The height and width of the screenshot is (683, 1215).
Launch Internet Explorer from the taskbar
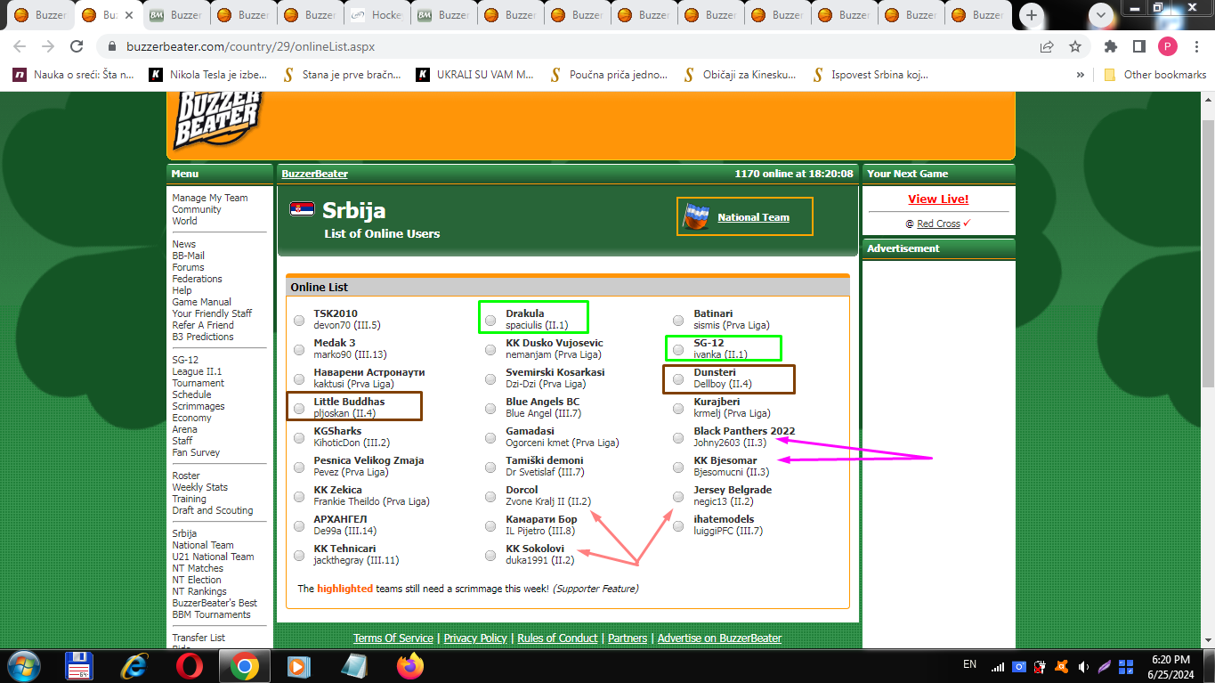134,665
